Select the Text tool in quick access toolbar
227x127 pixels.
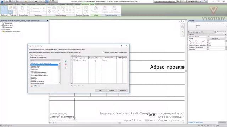(36, 1)
